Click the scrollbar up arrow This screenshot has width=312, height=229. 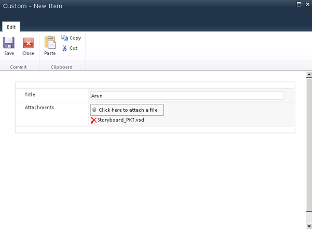point(309,75)
